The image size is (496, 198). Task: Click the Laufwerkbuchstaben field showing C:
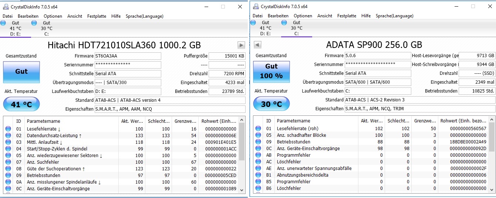[378, 91]
